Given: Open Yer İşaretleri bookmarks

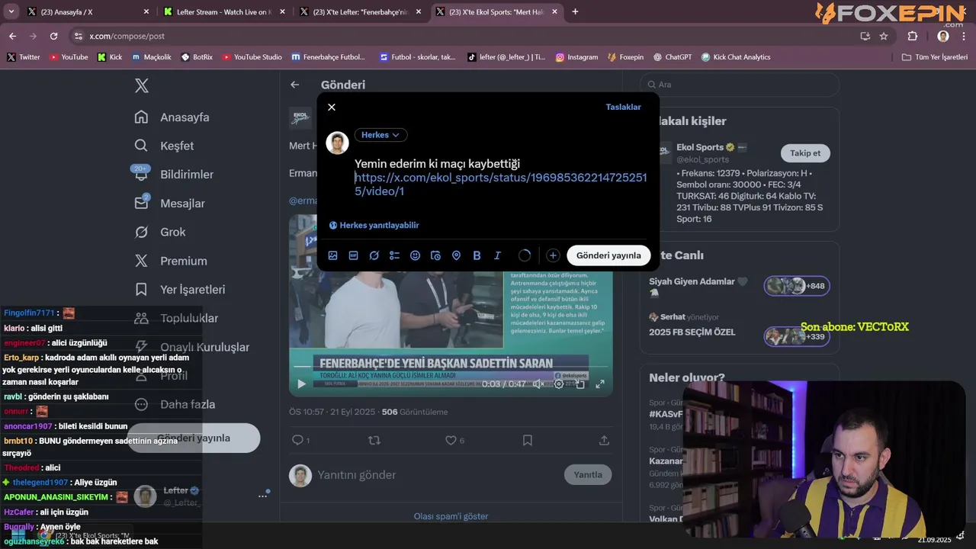Looking at the screenshot, I should click(179, 290).
